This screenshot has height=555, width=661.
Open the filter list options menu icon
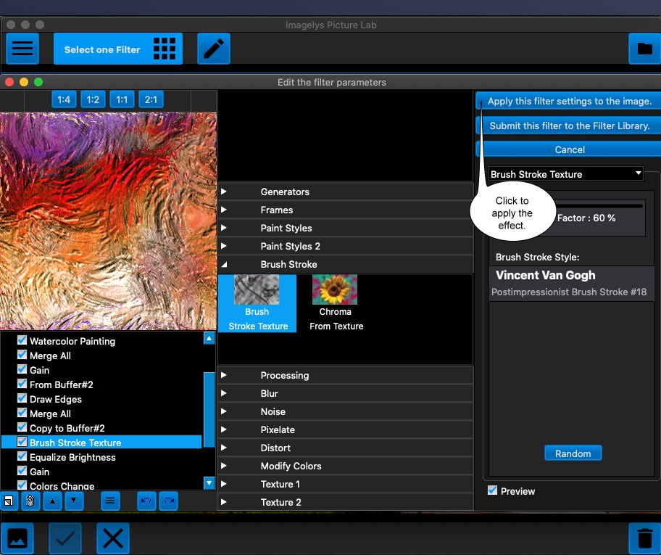coord(110,501)
